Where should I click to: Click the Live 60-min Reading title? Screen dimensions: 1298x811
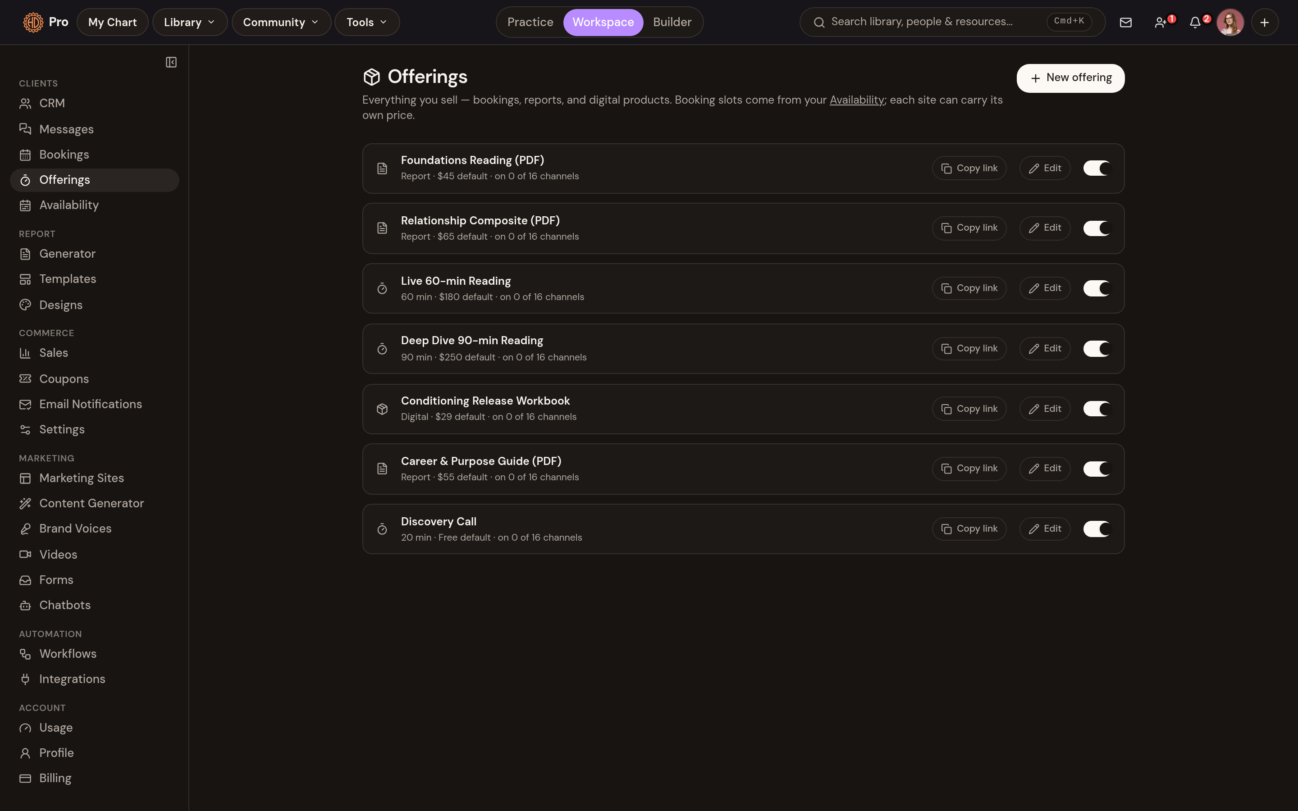455,281
